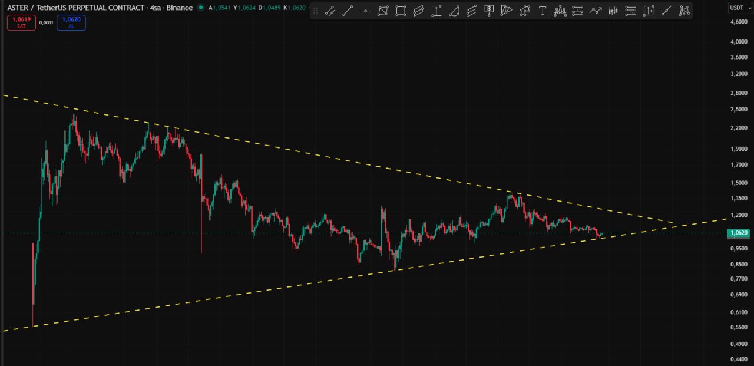Select the arc triangle shape tool
754x366 pixels.
pyautogui.click(x=454, y=11)
